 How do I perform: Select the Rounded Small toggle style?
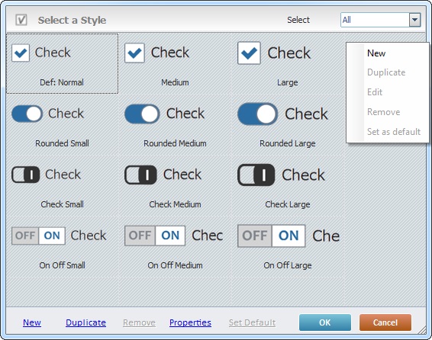pyautogui.click(x=63, y=124)
